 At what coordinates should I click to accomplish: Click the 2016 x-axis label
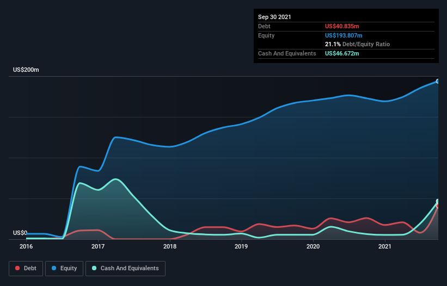point(26,246)
